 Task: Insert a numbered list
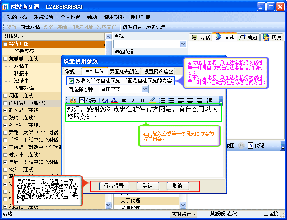click(162, 100)
